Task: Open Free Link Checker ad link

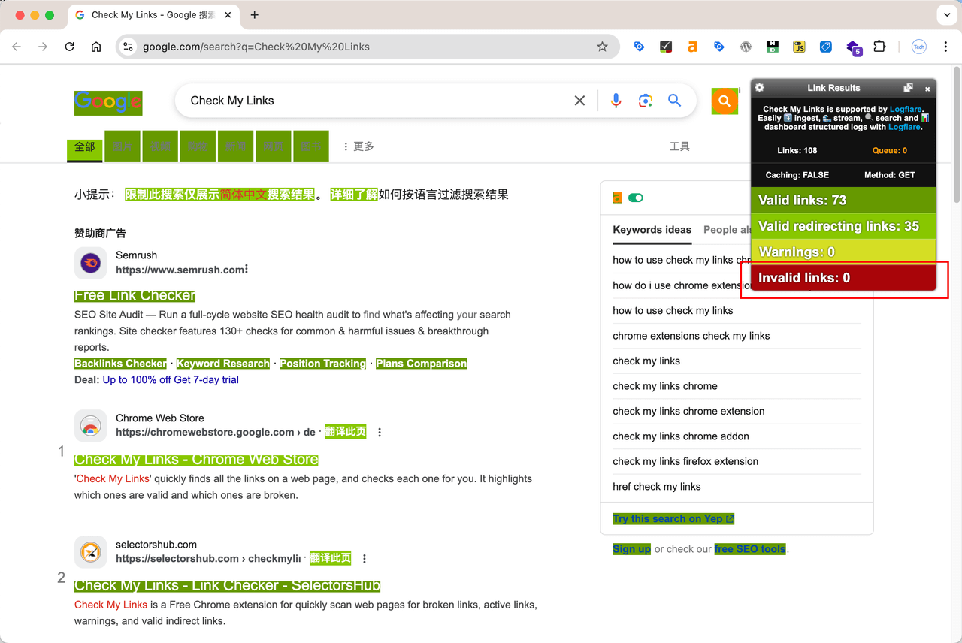Action: (x=135, y=295)
